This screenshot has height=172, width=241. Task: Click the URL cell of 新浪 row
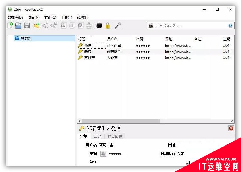tap(178, 52)
